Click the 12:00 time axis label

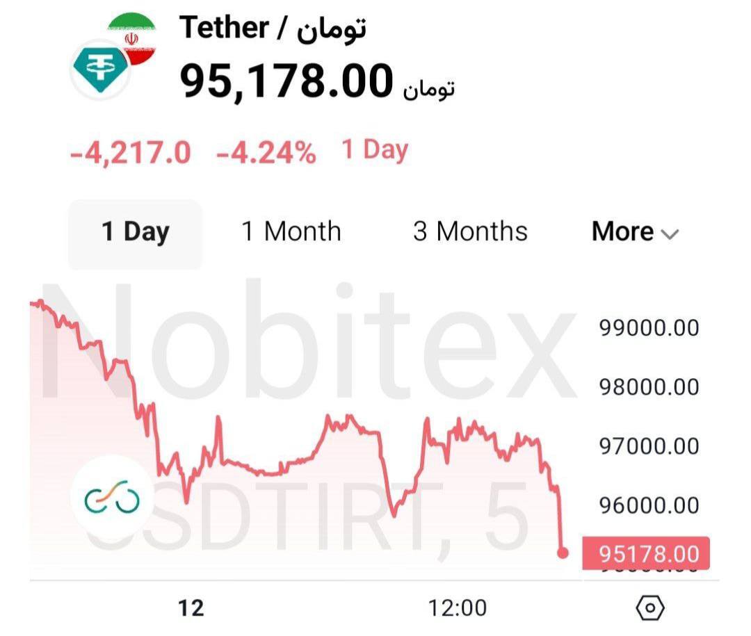click(x=457, y=608)
